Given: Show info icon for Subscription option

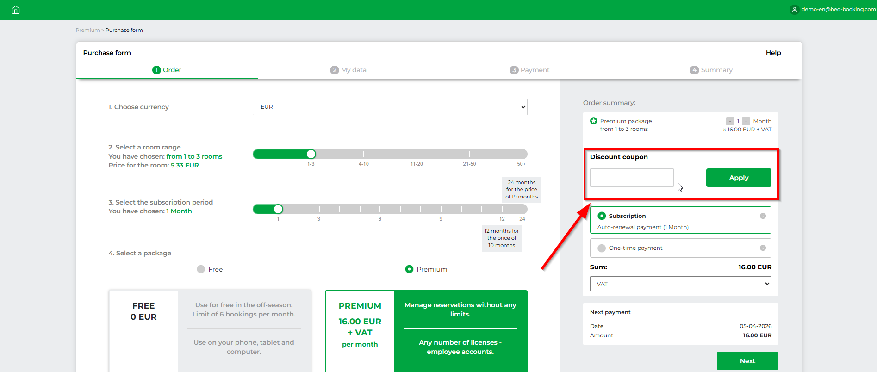Looking at the screenshot, I should click(763, 216).
